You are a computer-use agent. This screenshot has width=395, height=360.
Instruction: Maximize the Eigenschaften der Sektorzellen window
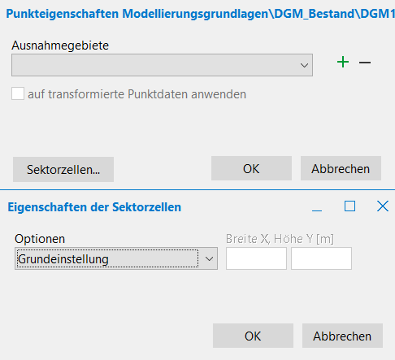click(x=349, y=206)
